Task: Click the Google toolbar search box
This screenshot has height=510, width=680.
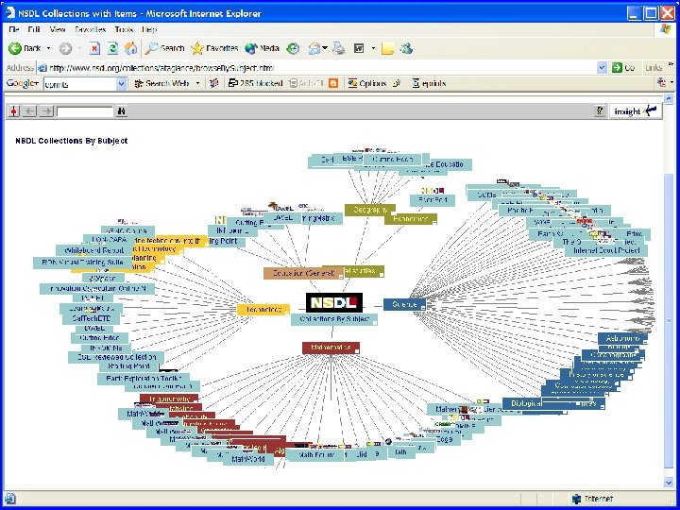Action: (79, 84)
